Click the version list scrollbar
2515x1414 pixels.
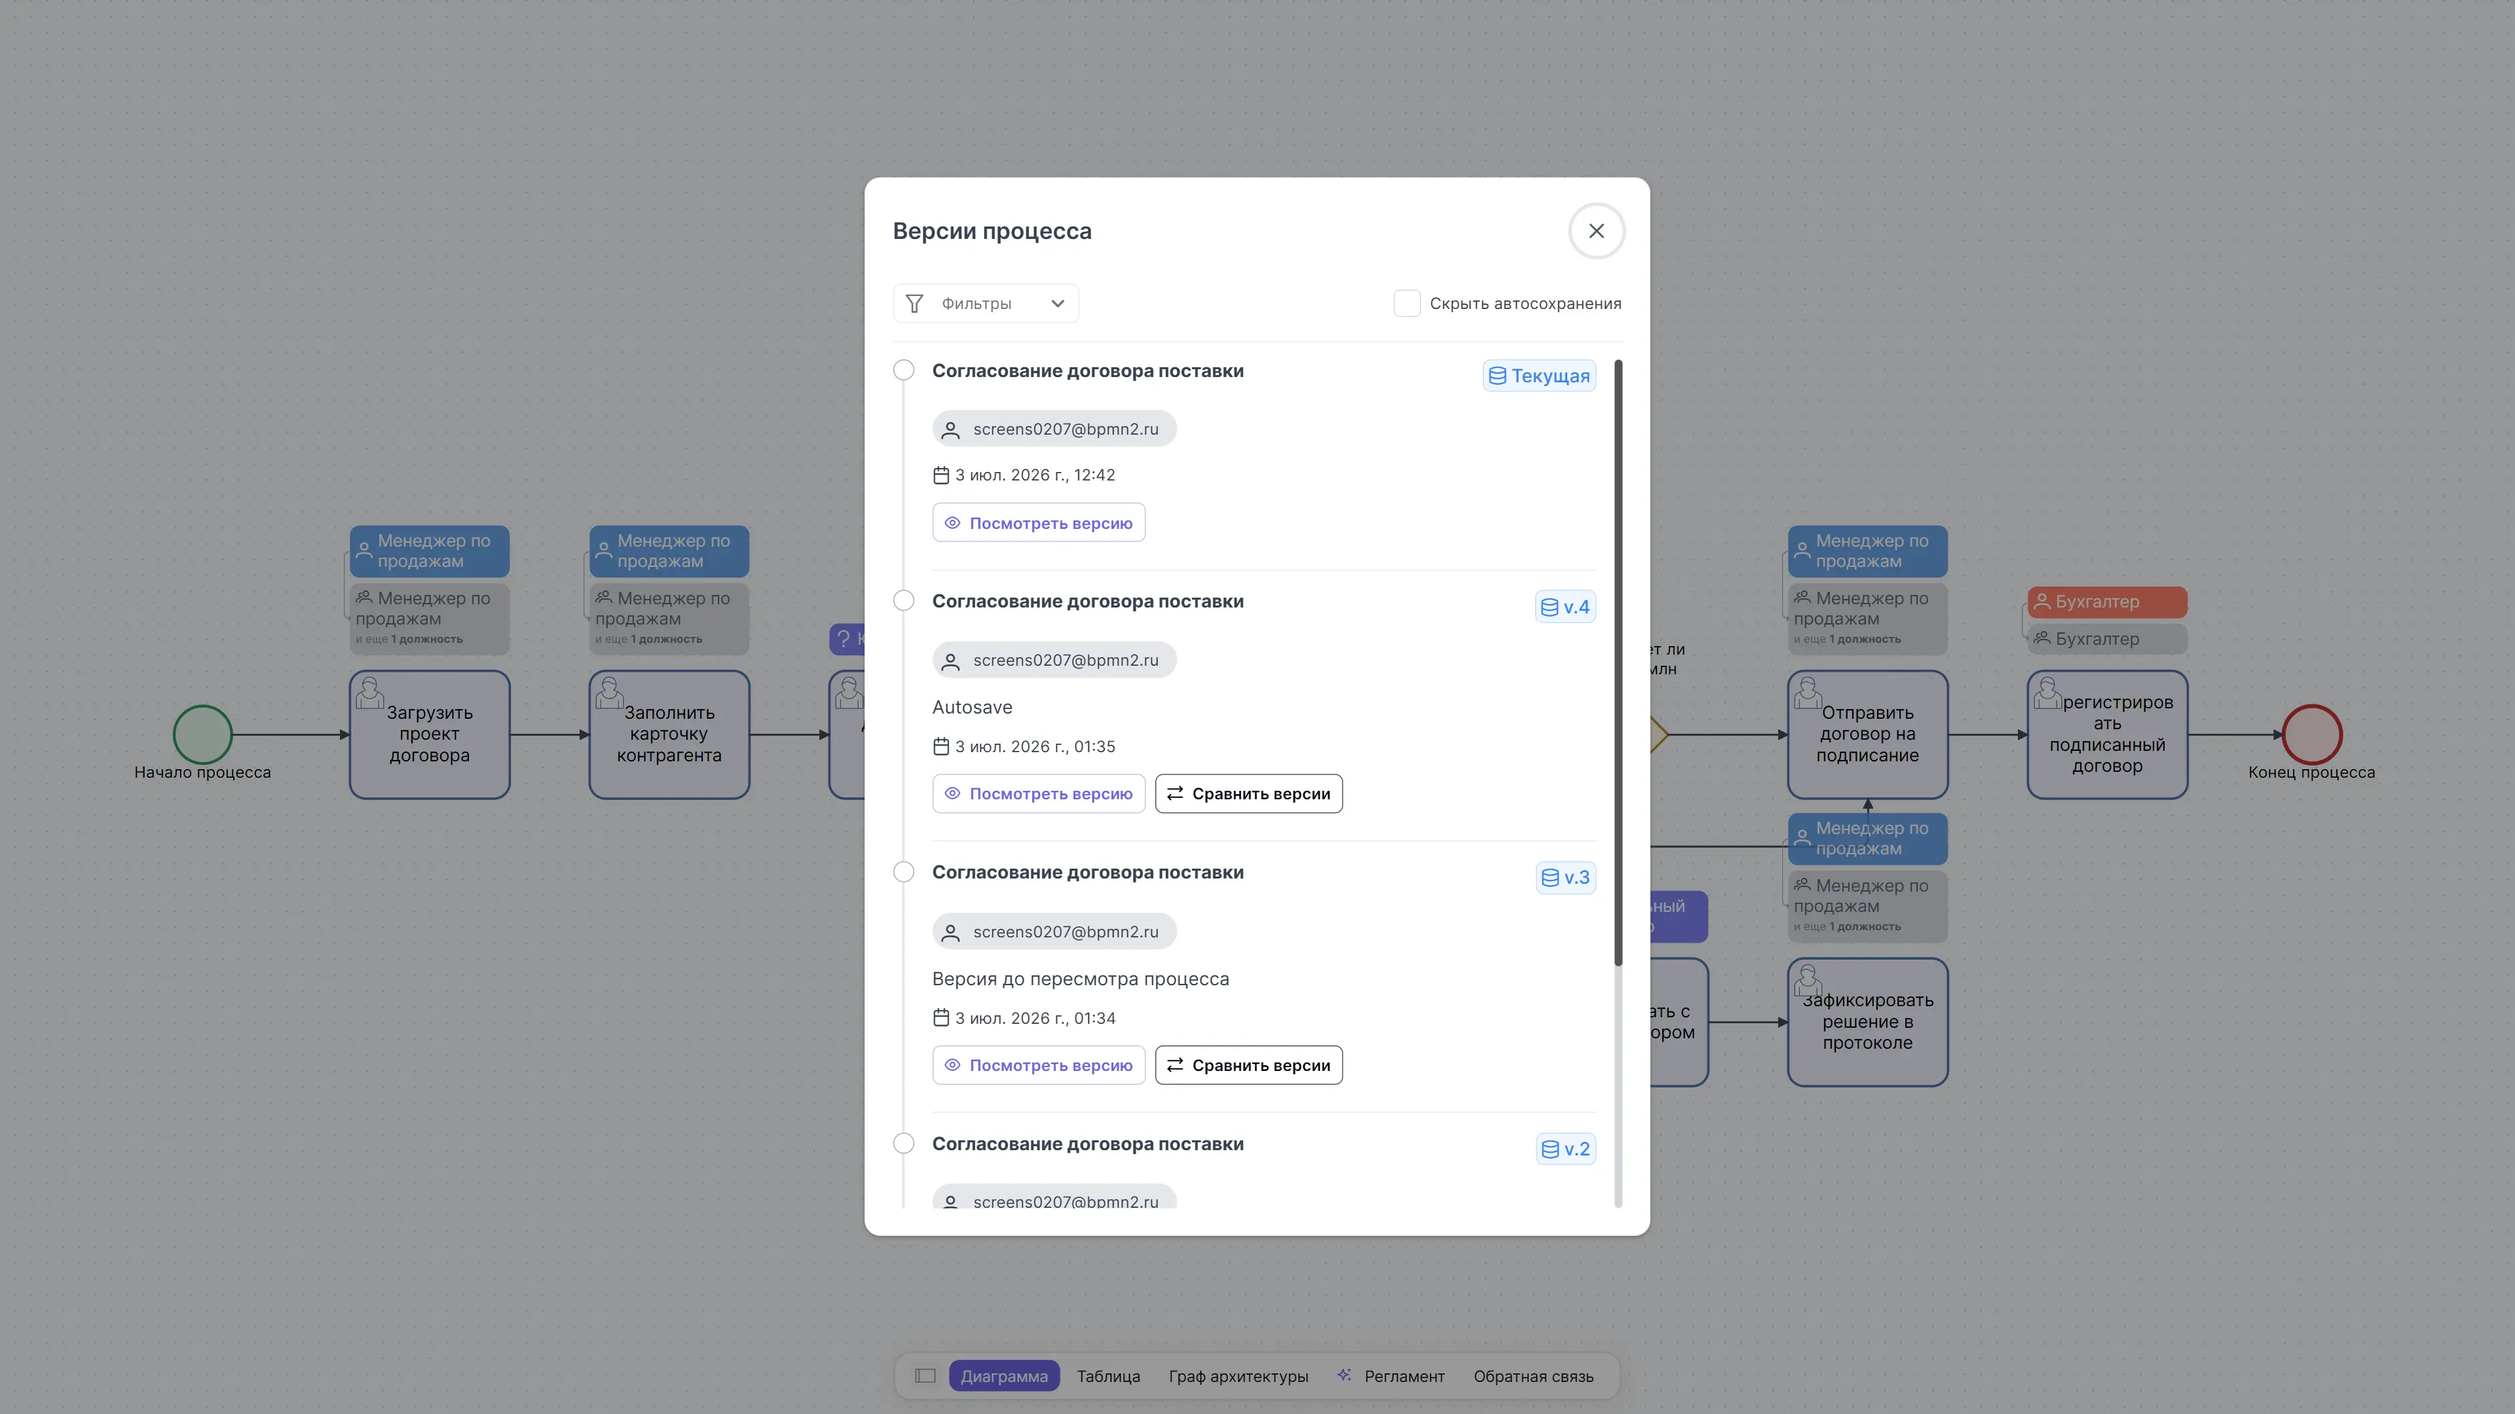[1618, 664]
